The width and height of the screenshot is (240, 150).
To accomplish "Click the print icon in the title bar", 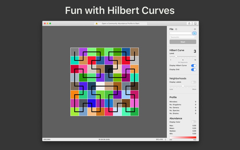I will pos(195,23).
